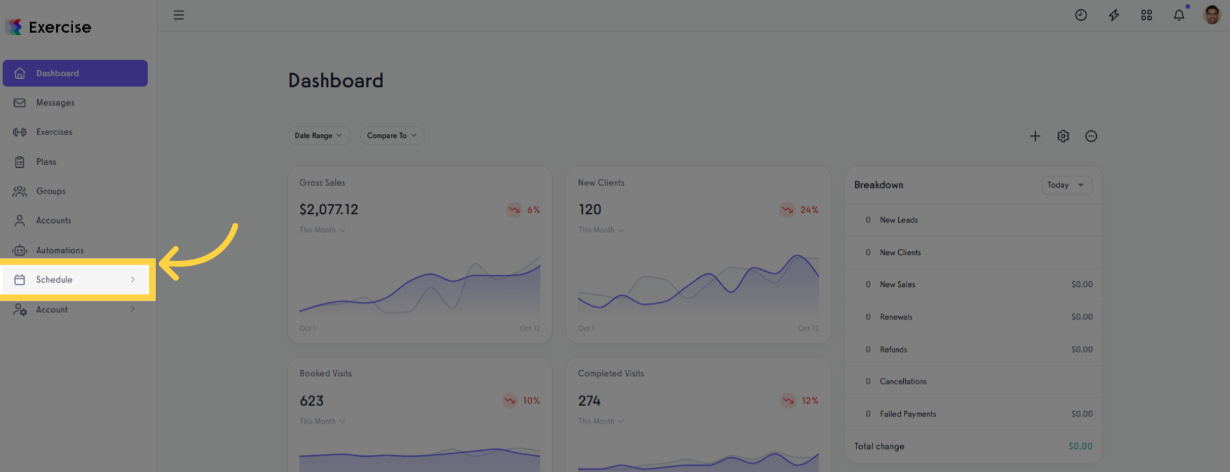Click the 120 New Clients value
1230x472 pixels.
point(589,209)
